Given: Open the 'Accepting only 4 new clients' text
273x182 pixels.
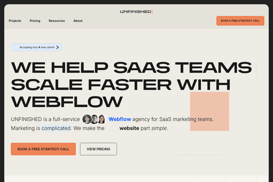Looking at the screenshot, I should (37, 47).
